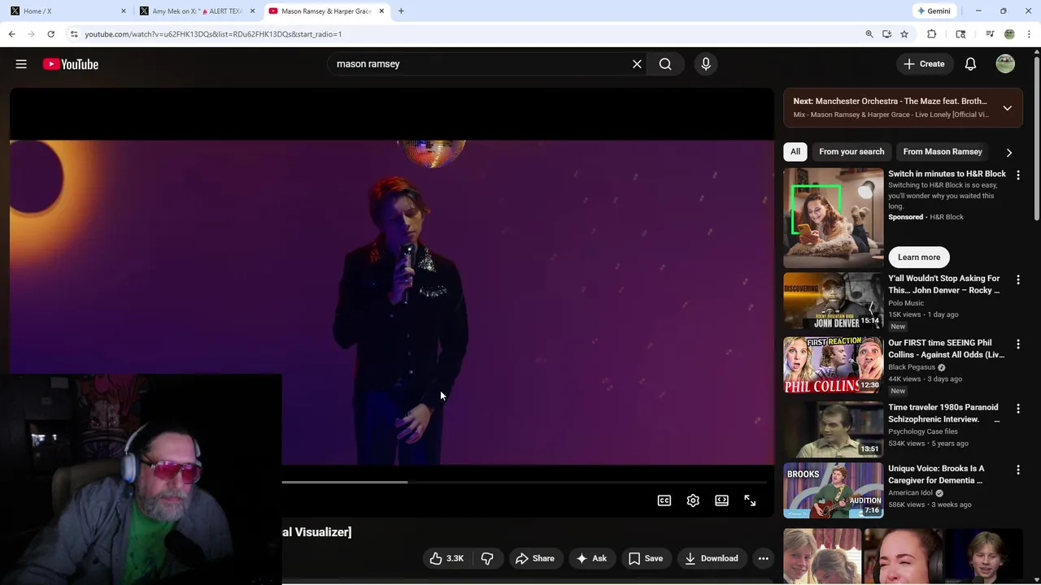
Task: Open options for Brooks American Idol video
Action: click(x=1017, y=470)
